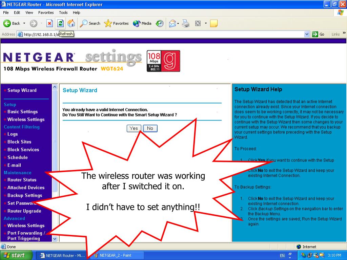
Task: Click Yes to continue the wizard
Action: [134, 128]
